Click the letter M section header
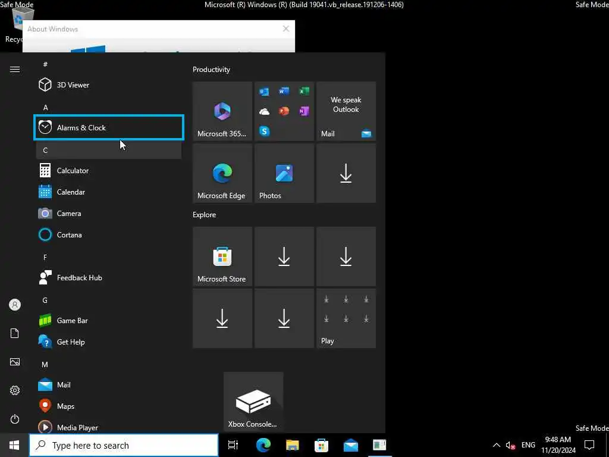The image size is (609, 457). coord(109,365)
